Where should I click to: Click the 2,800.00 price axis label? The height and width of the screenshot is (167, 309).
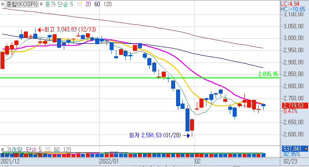click(293, 86)
